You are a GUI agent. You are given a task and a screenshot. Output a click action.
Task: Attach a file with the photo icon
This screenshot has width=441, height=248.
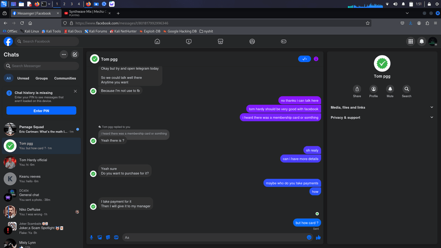coord(100,237)
